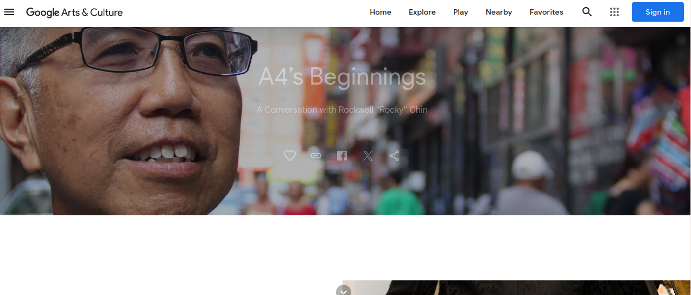Open the general share options icon

[x=394, y=156]
